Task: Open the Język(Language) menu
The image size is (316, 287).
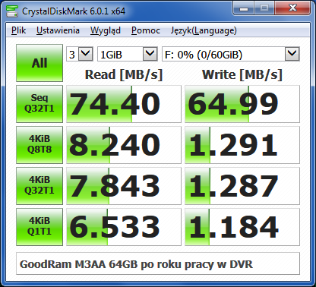Action: tap(204, 30)
